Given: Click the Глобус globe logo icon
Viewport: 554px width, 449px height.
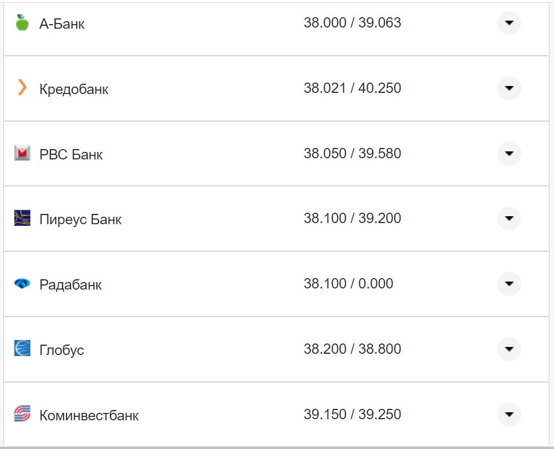Looking at the screenshot, I should [22, 349].
